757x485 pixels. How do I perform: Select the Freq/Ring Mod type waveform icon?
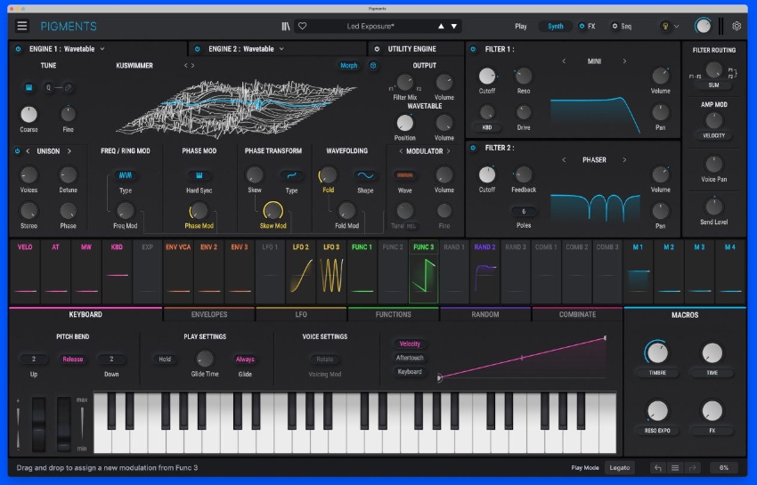126,175
